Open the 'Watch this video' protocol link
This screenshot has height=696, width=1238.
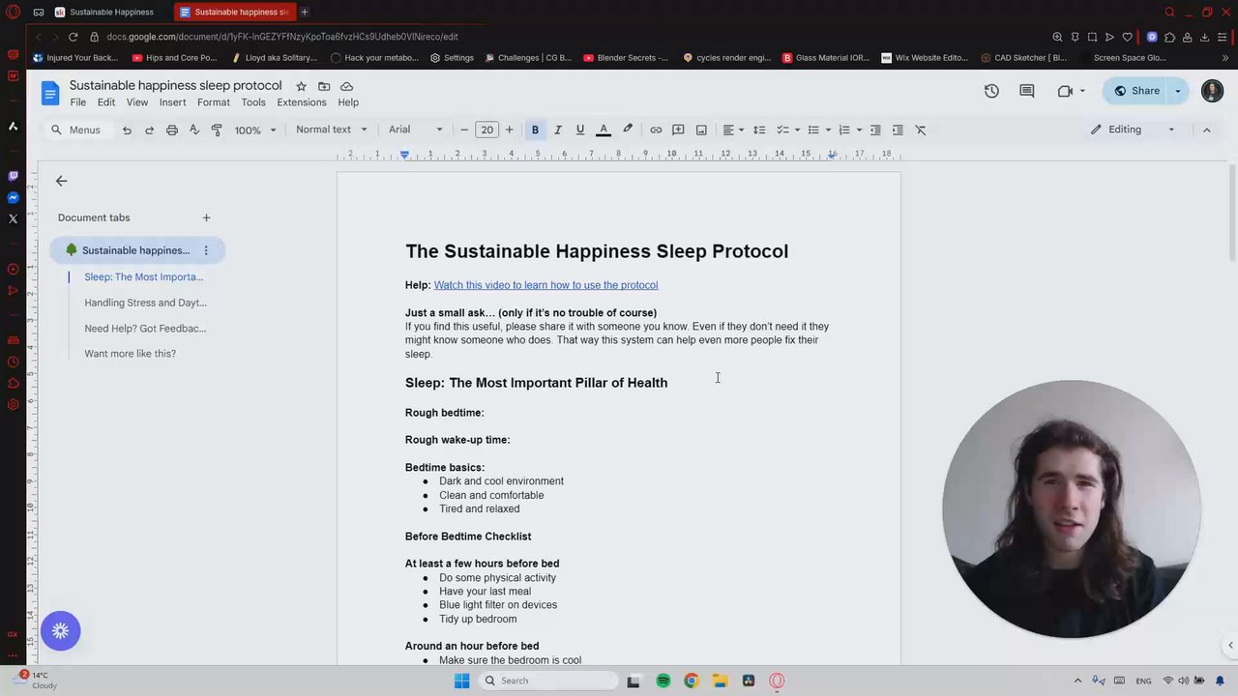click(545, 285)
